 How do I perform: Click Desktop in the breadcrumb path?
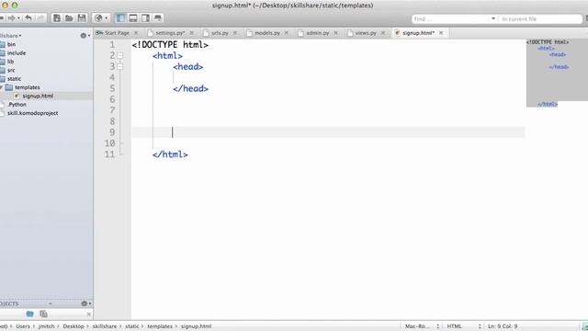point(73,326)
